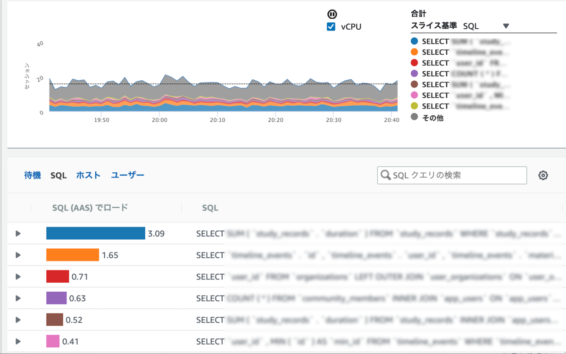Open the table settings gear
This screenshot has height=354, width=566.
(x=543, y=175)
